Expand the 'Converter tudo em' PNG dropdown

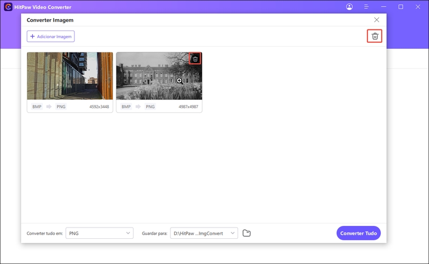click(99, 233)
